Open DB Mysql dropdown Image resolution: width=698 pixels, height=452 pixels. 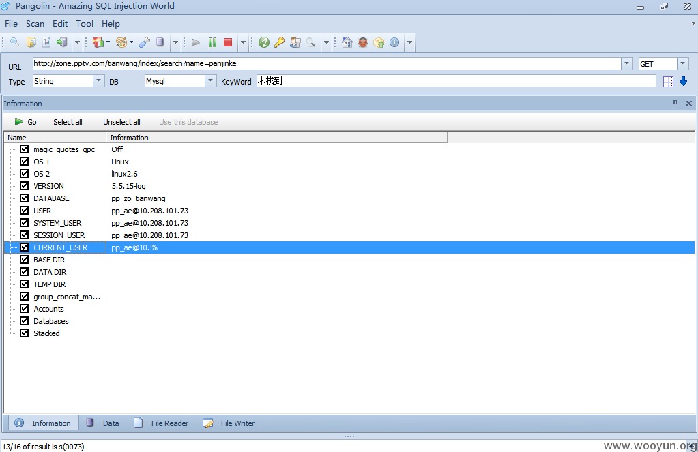click(x=211, y=81)
